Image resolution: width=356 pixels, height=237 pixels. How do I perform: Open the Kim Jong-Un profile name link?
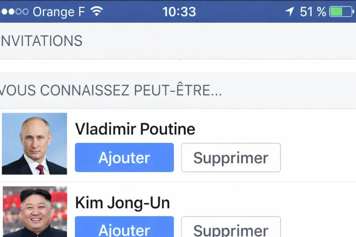coord(122,203)
